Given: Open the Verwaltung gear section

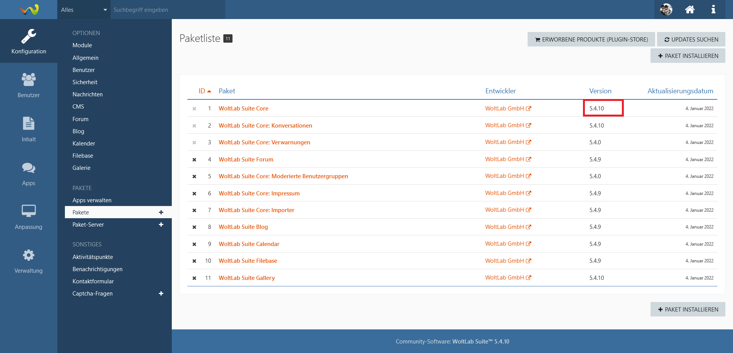Looking at the screenshot, I should click(x=29, y=261).
